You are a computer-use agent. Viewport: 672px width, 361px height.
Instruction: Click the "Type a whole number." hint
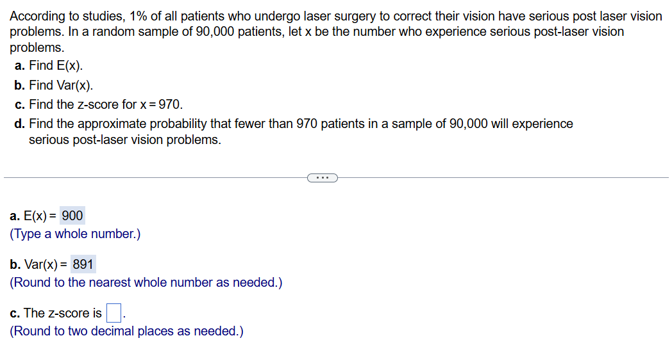(75, 234)
